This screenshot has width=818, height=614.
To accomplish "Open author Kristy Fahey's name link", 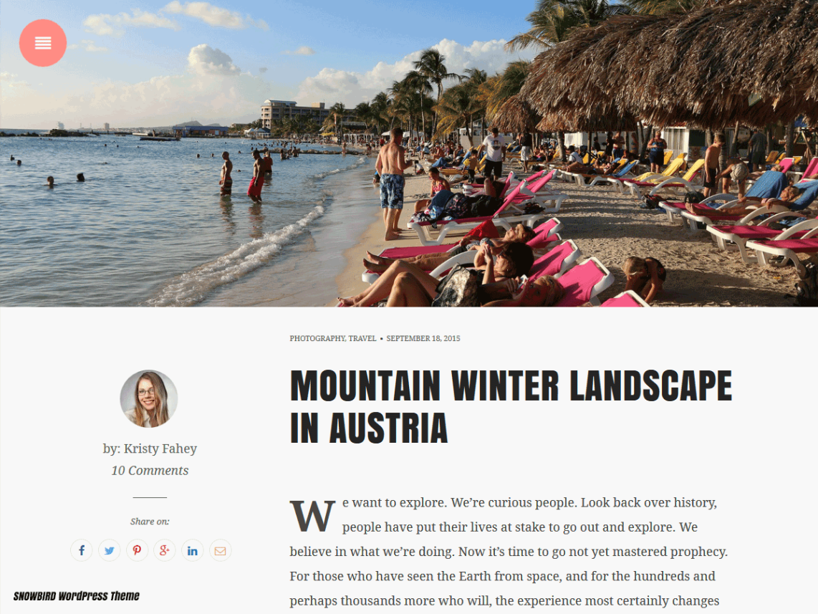I will click(x=160, y=448).
